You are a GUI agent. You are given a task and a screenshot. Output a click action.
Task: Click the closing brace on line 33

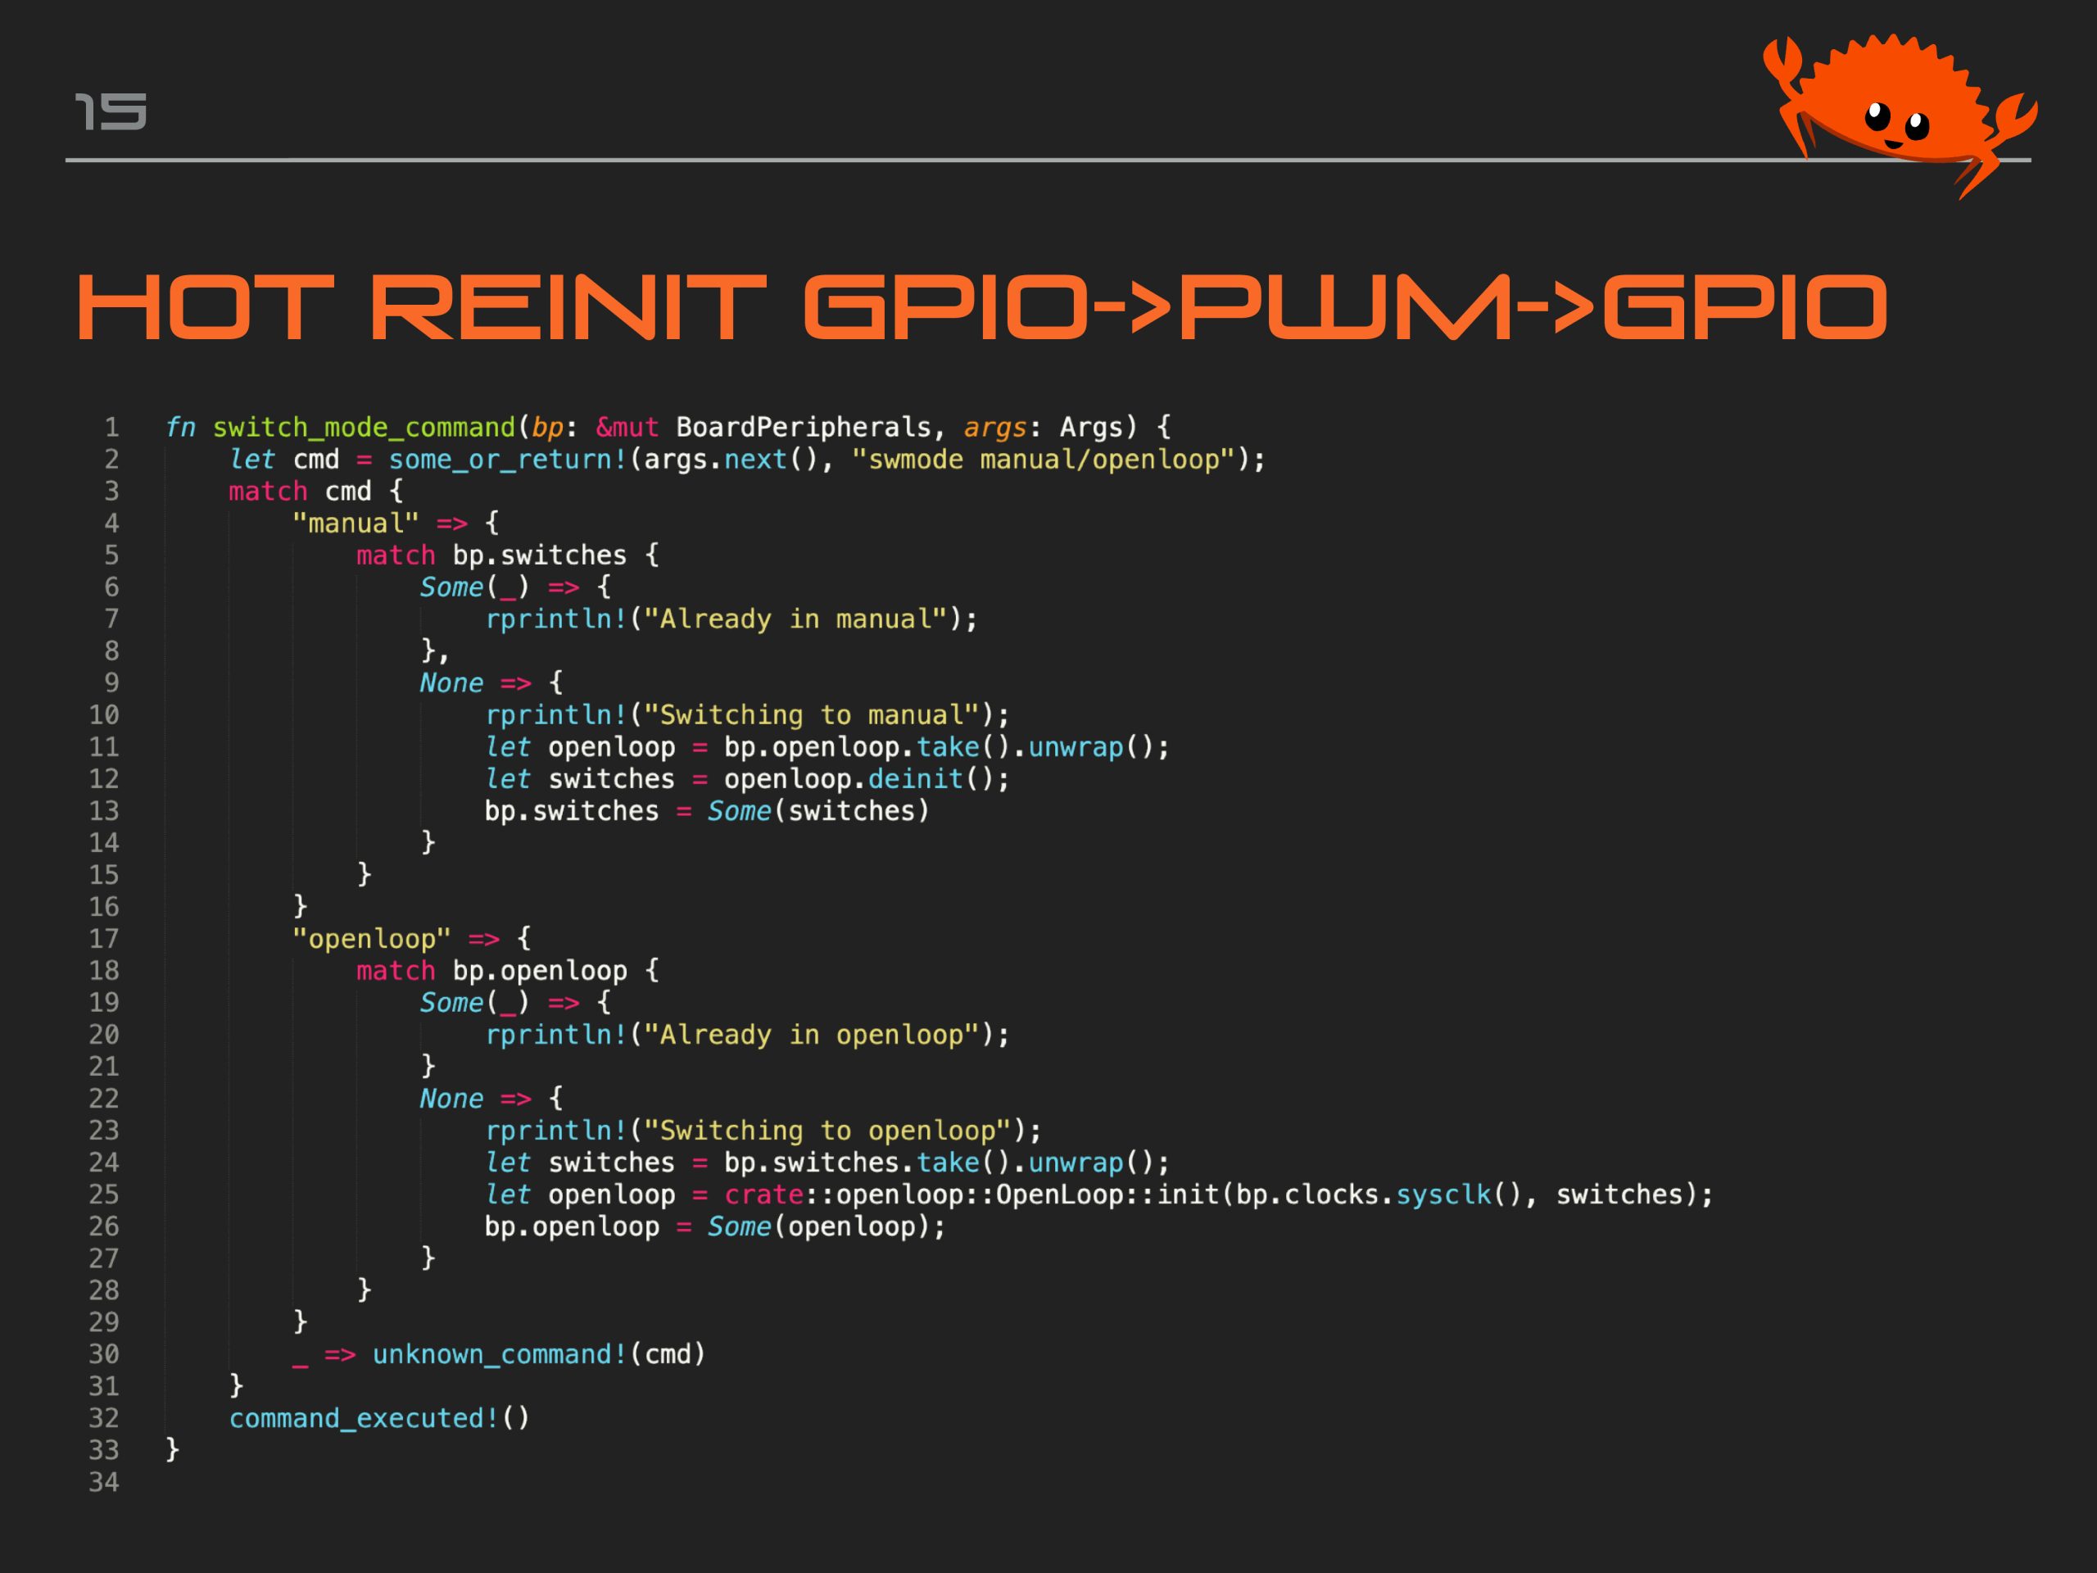[x=173, y=1450]
